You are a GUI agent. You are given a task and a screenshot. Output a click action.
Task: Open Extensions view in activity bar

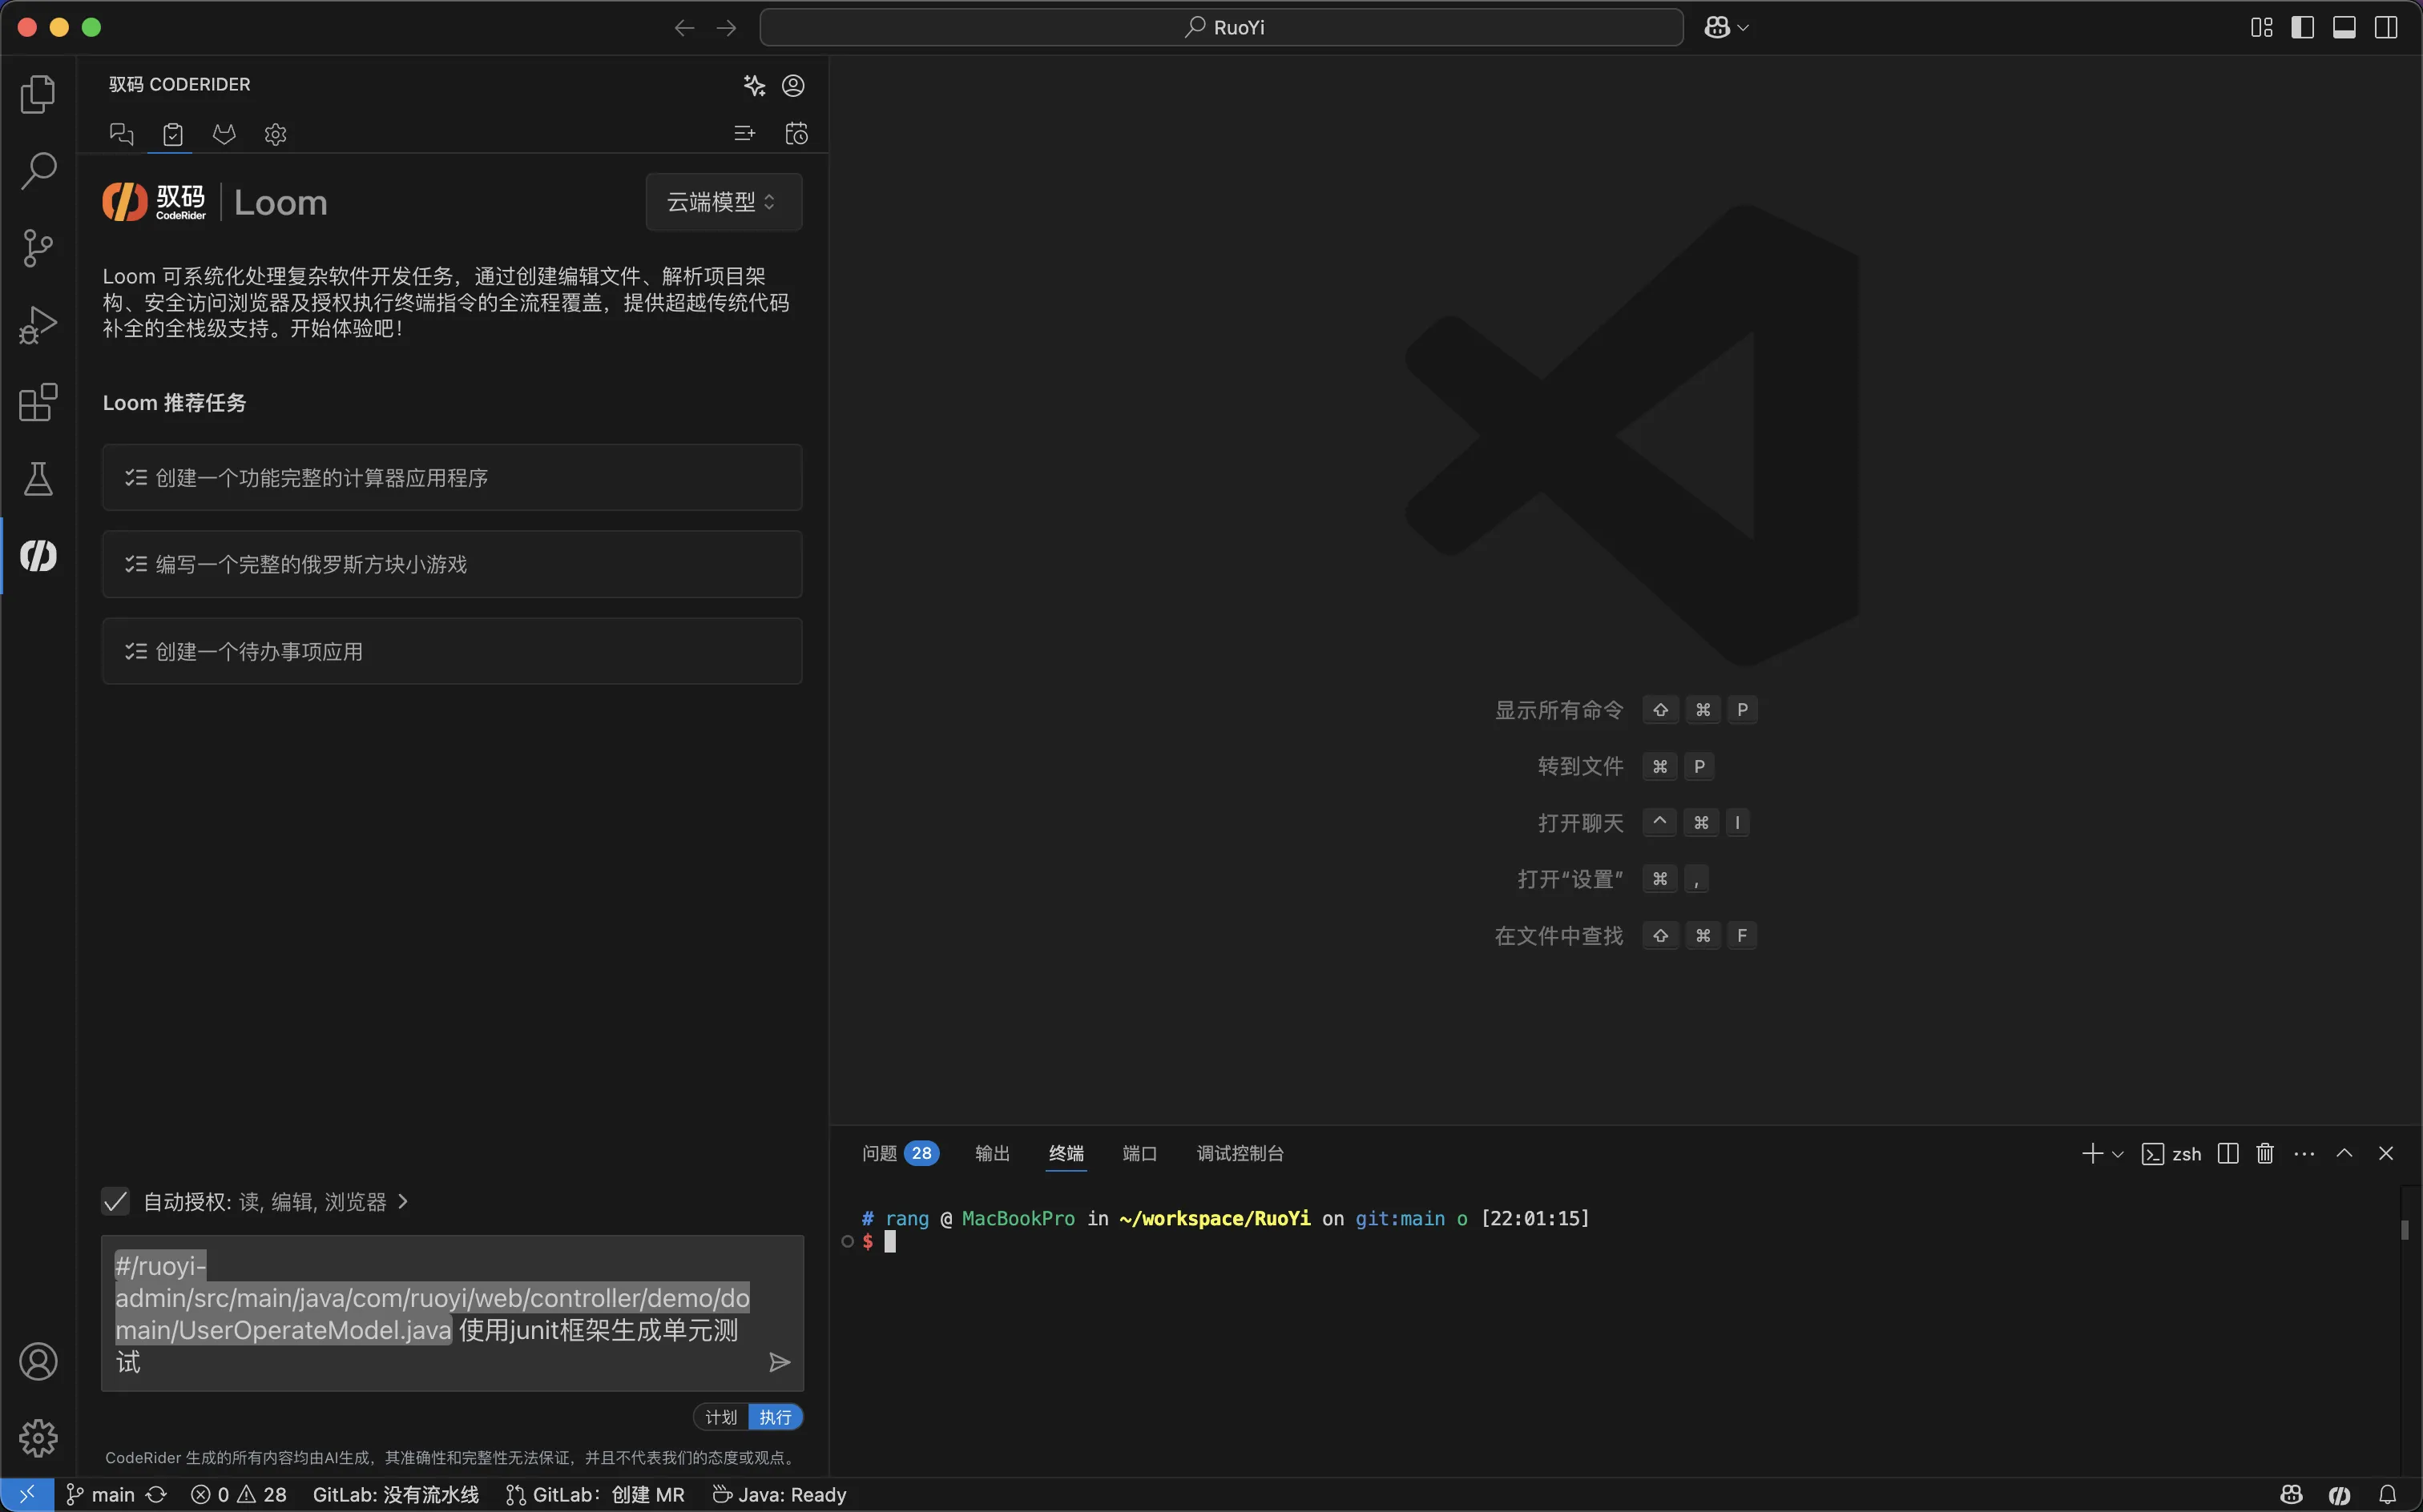(x=38, y=402)
